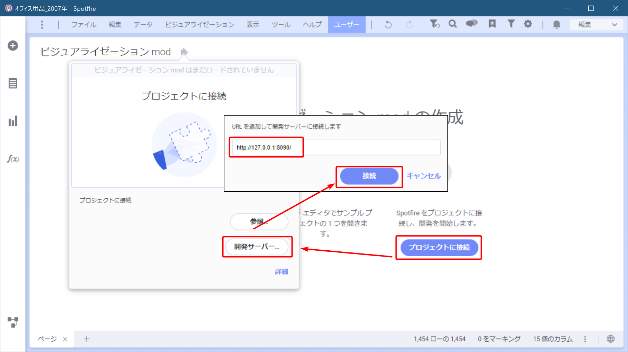628x352 pixels.
Task: Minimize the Spotfire window
Action: click(567, 8)
